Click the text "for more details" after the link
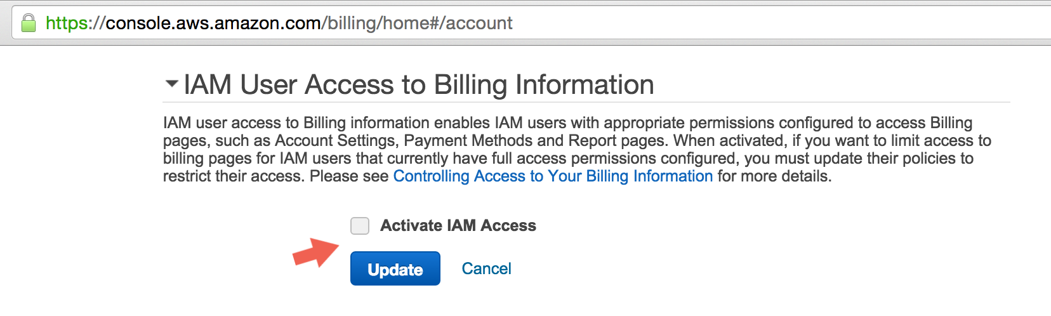 coord(772,176)
